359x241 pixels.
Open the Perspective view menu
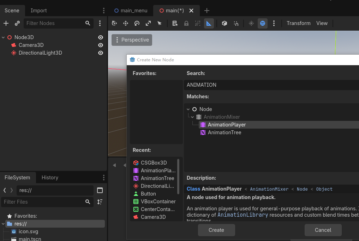132,40
